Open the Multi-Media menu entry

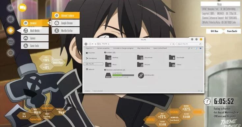tap(35, 31)
